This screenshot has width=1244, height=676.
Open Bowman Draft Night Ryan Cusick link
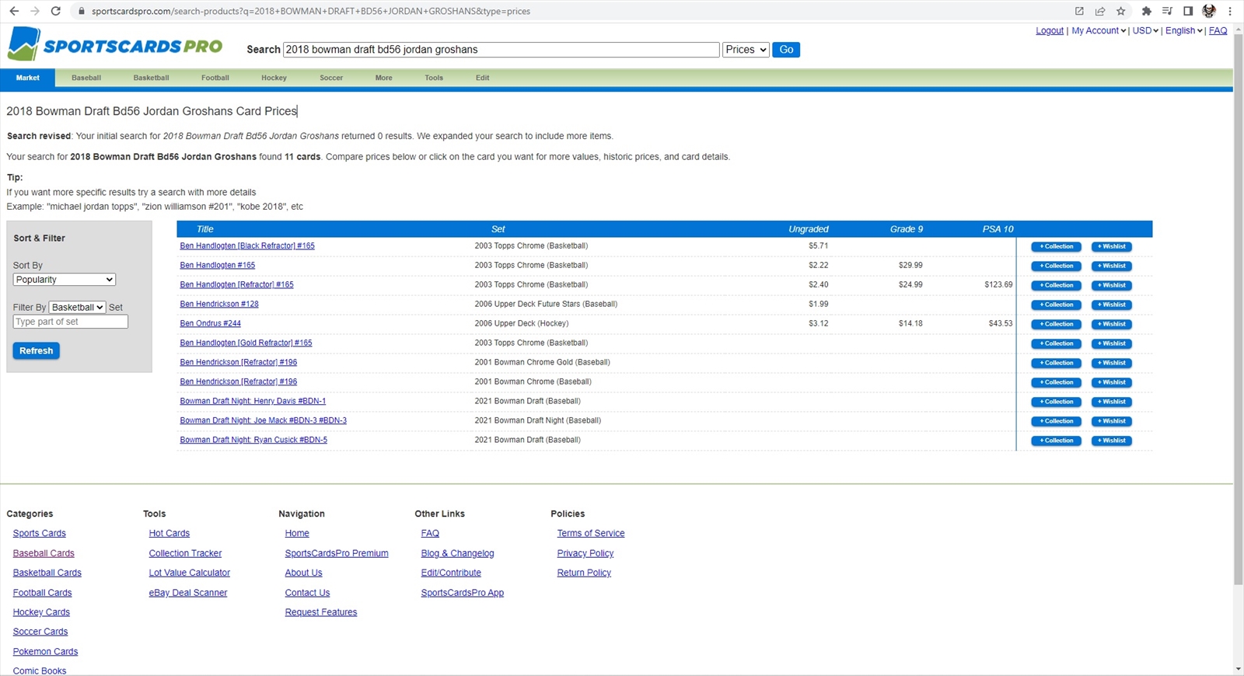[253, 441]
